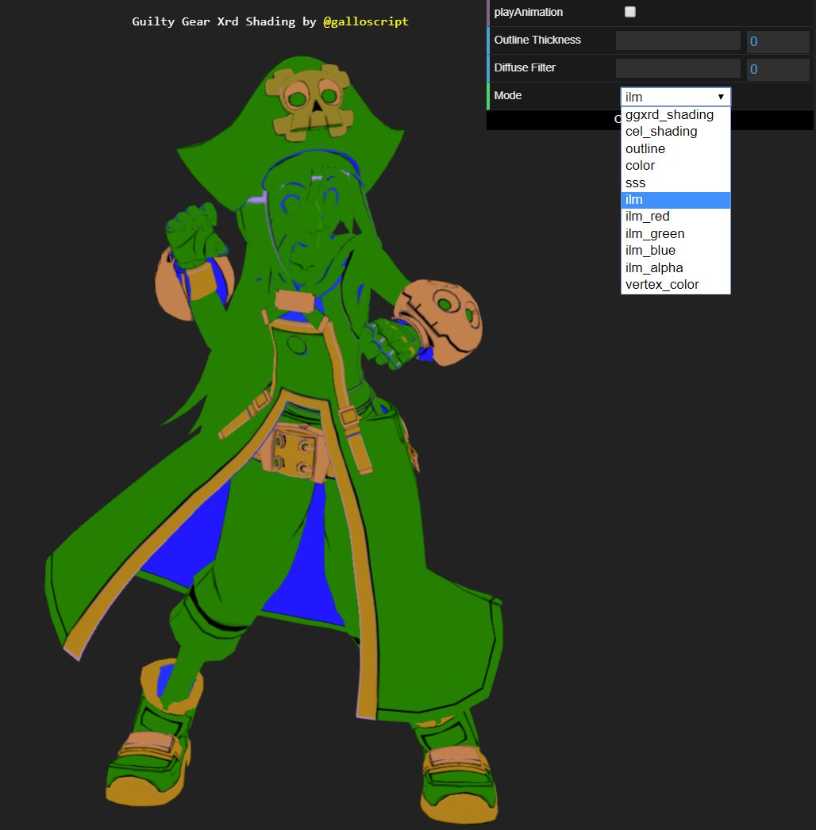Pick ilm_blue in the dropdown list

click(x=676, y=251)
